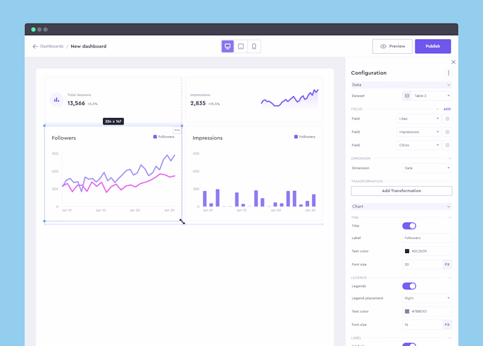Toggle the Legends switch

tap(409, 286)
